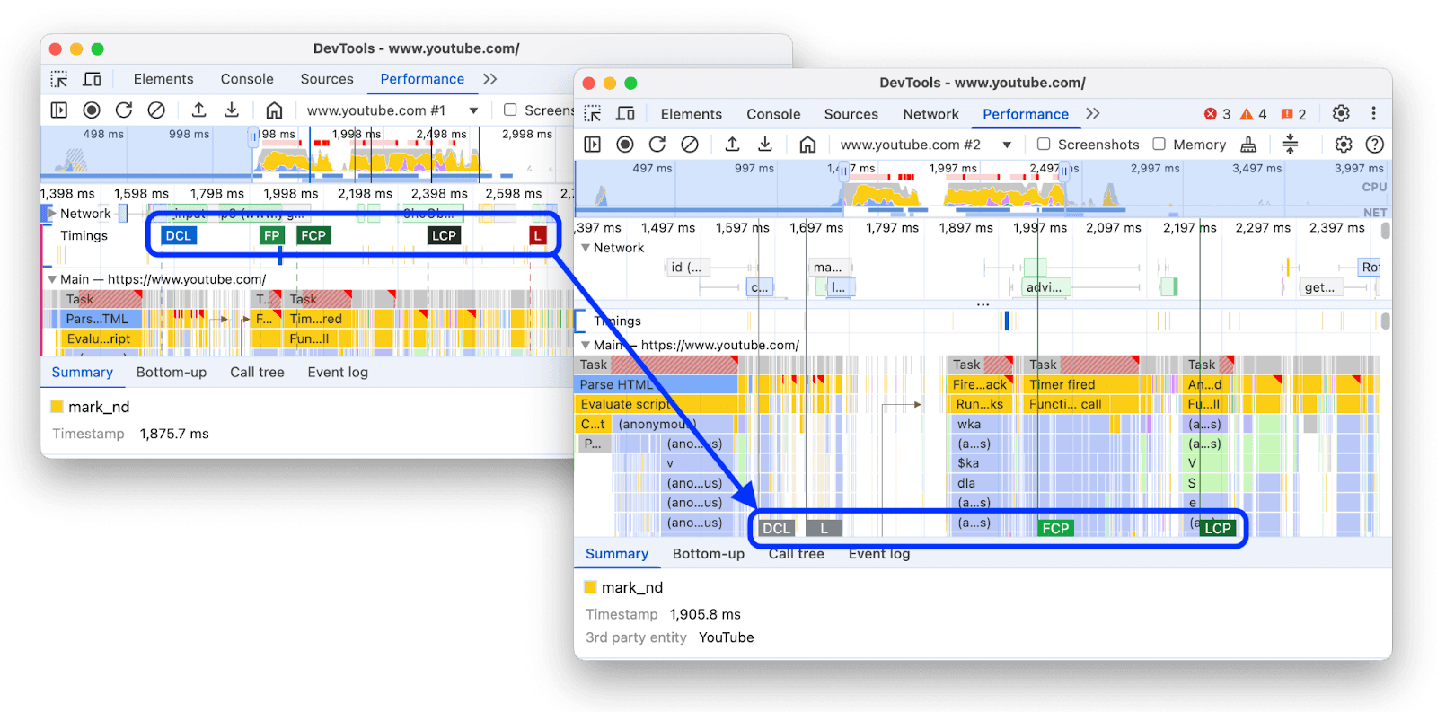Select the Parse HTML bar in the front flame chart
This screenshot has height=712, width=1437.
click(x=656, y=384)
